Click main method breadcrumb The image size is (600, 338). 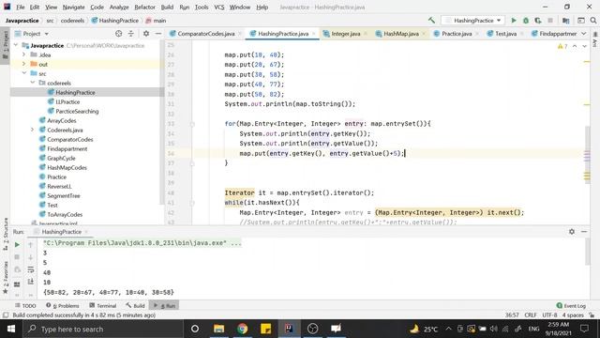pos(157,21)
